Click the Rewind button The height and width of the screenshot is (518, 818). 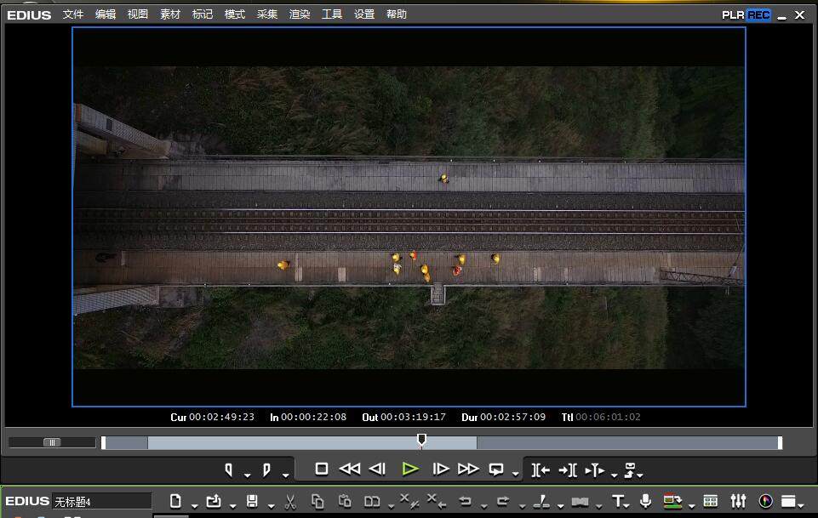tap(349, 469)
